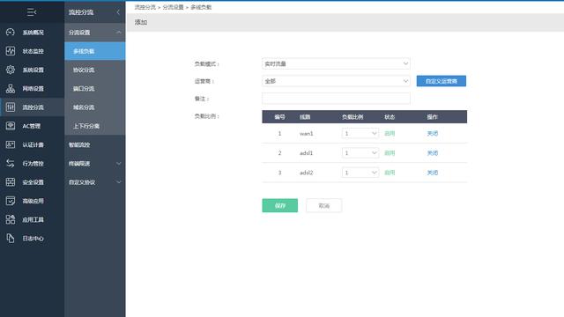
Task: Open 日志中心 document icon
Action: coord(11,238)
